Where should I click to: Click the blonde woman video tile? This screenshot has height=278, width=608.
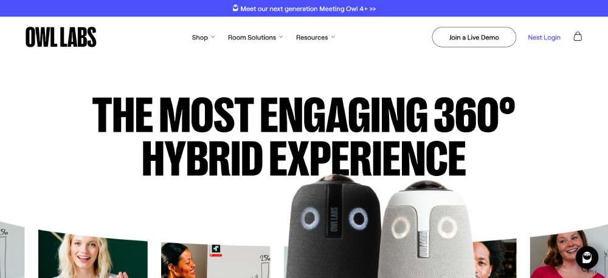92,254
